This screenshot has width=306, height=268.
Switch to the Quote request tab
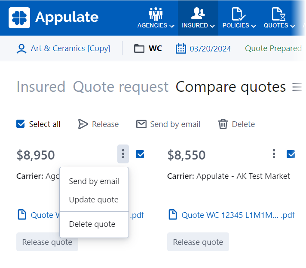pos(120,87)
